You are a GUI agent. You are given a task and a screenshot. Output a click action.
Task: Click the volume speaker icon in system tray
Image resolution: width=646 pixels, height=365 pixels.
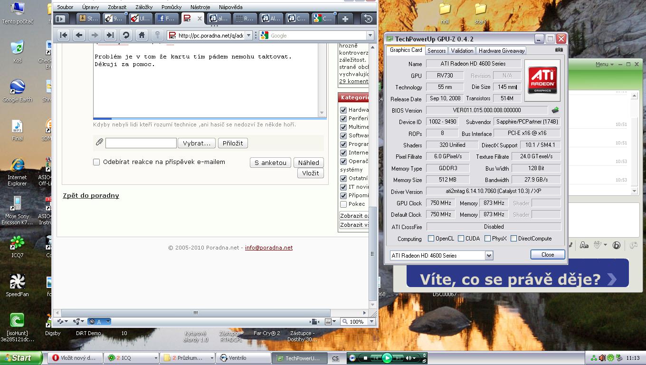(x=602, y=358)
